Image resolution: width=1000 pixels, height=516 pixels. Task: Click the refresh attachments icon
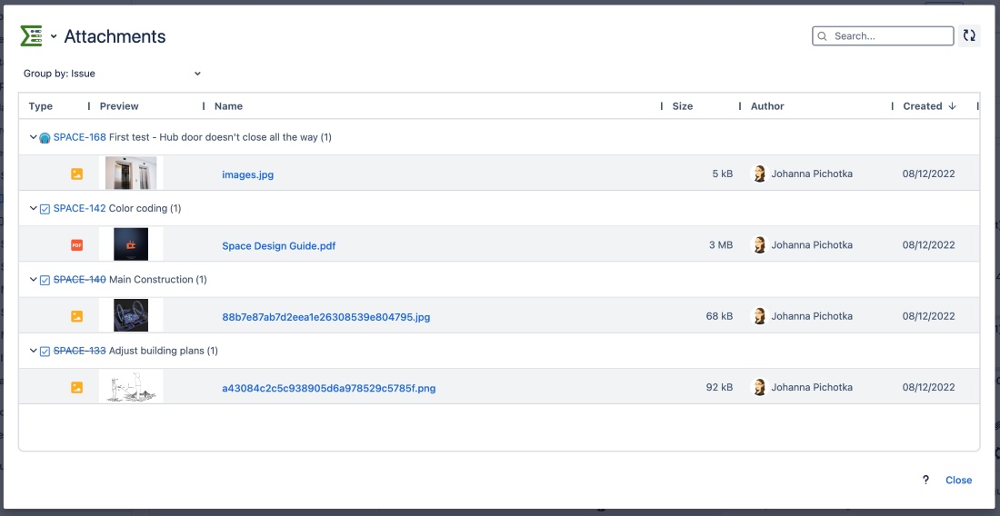pos(969,36)
